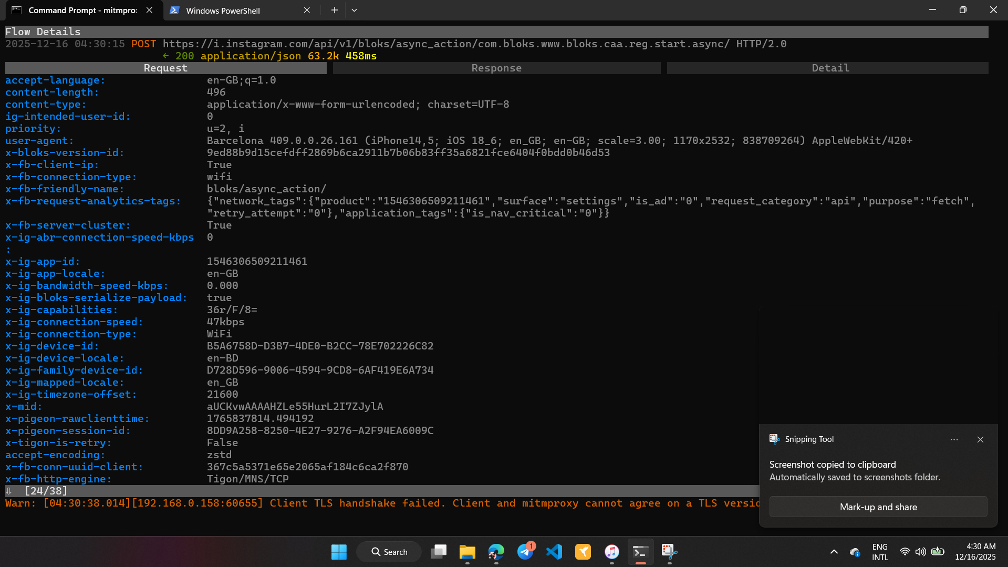Click the x-bloks-version-id hash value
Screen dimensions: 1008x567
coord(408,153)
